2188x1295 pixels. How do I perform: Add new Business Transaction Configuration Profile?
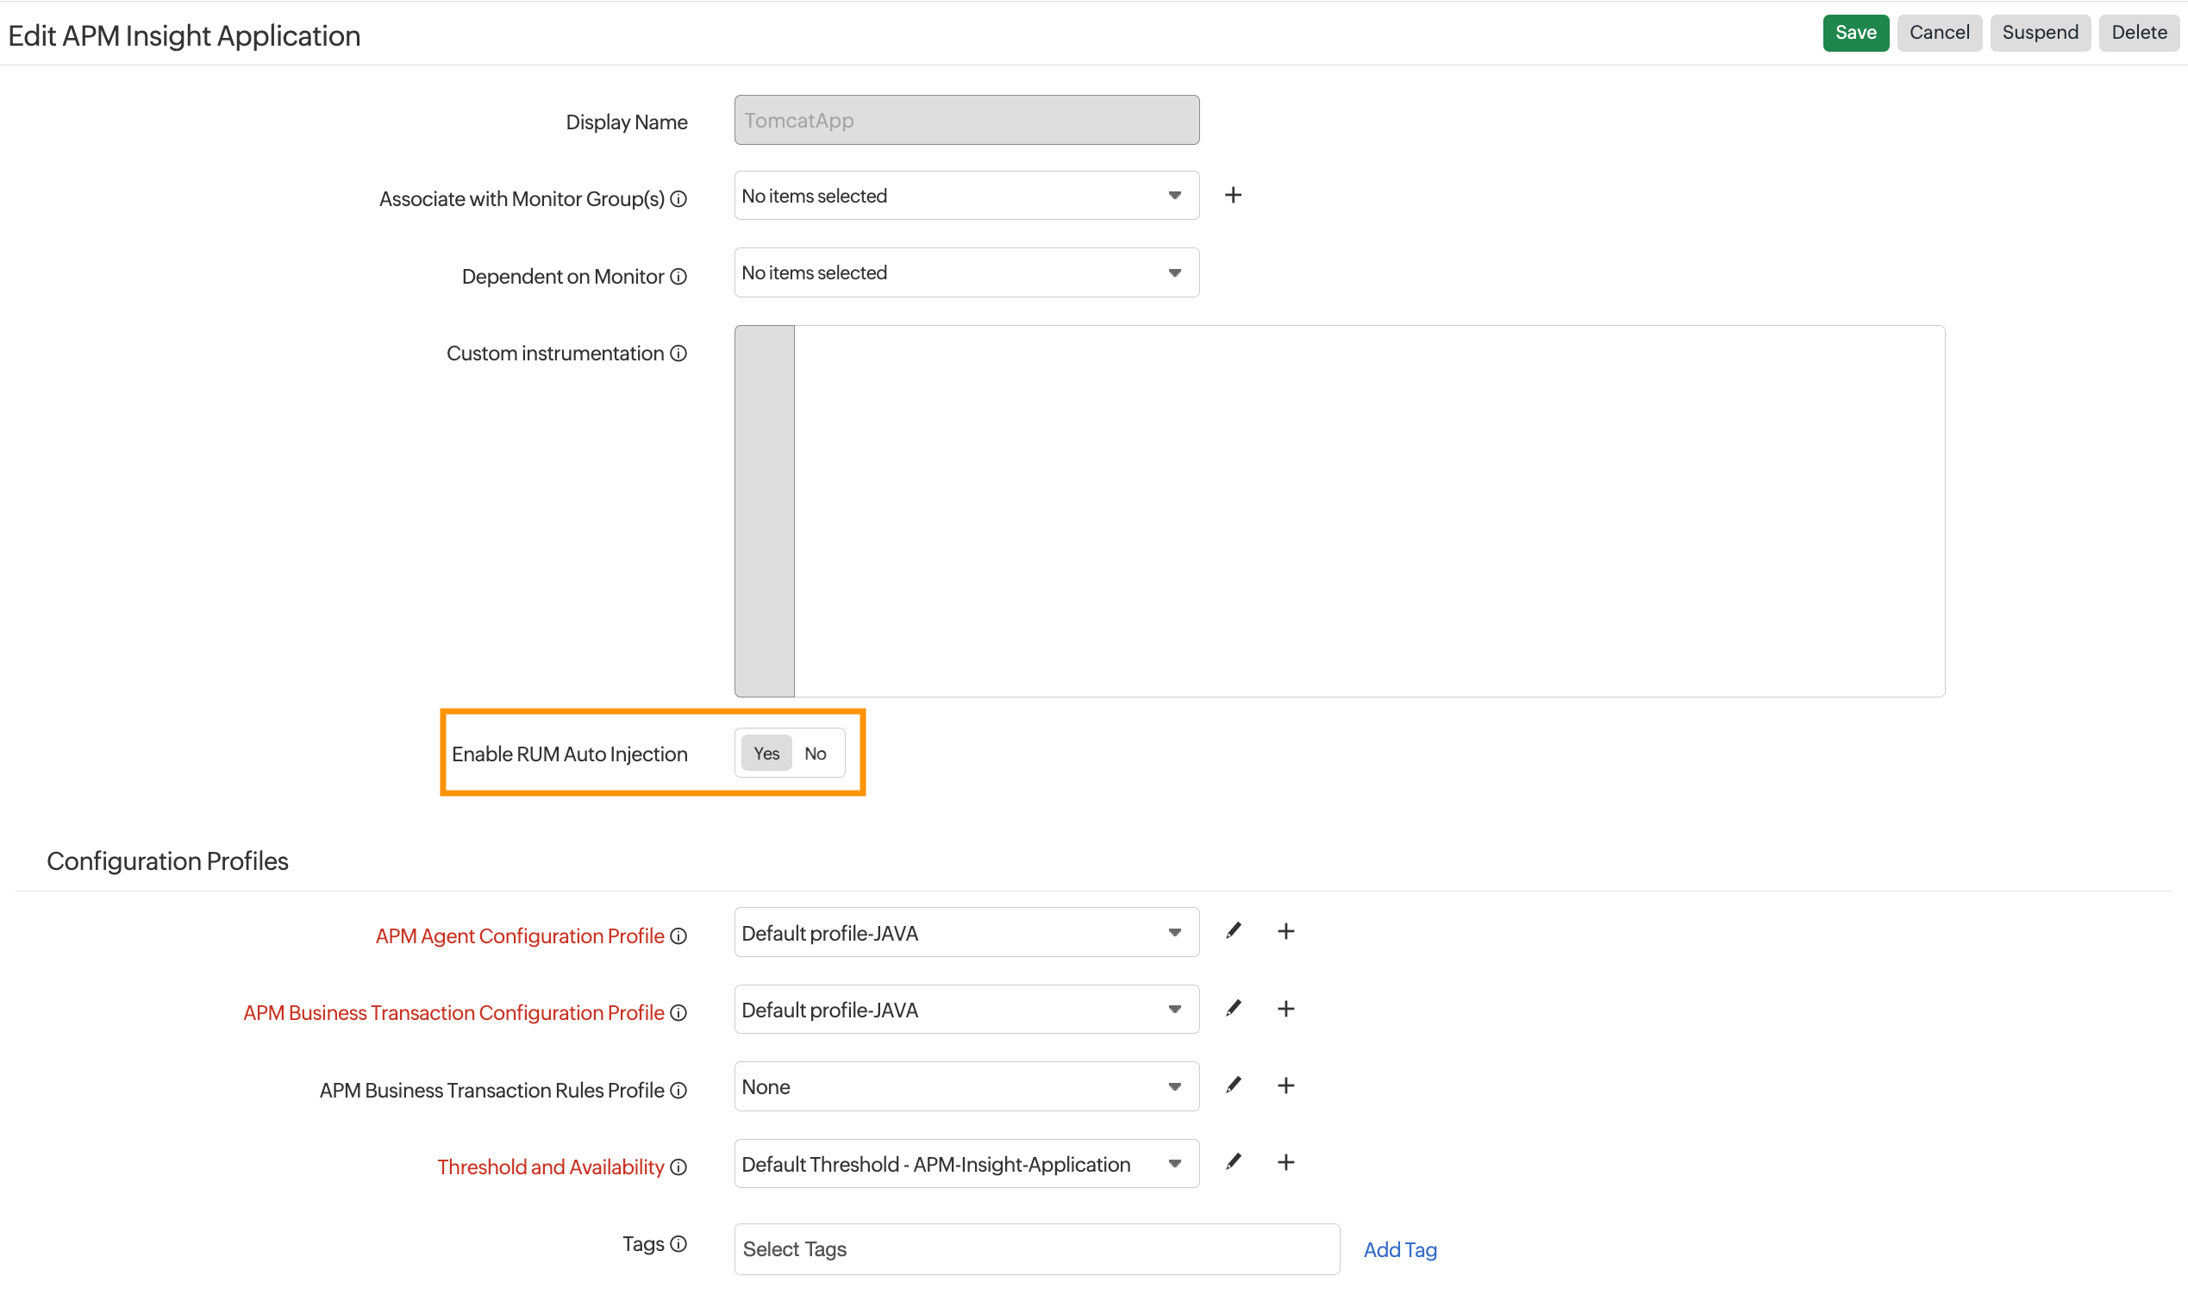point(1286,1010)
